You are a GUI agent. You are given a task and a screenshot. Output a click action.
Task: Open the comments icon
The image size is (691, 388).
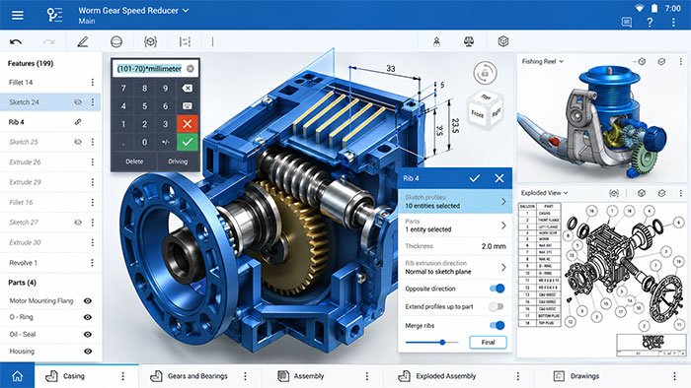click(x=626, y=22)
